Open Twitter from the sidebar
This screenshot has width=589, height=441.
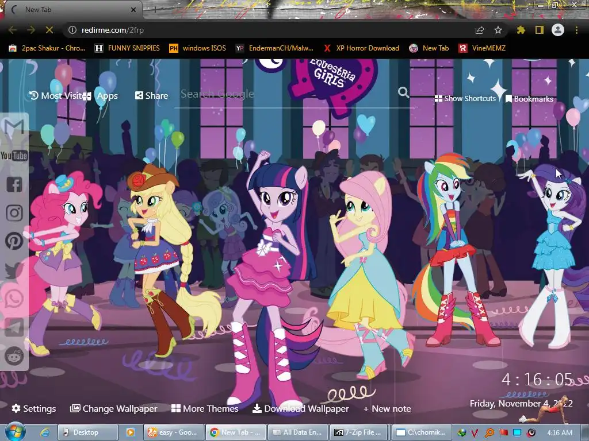point(14,270)
